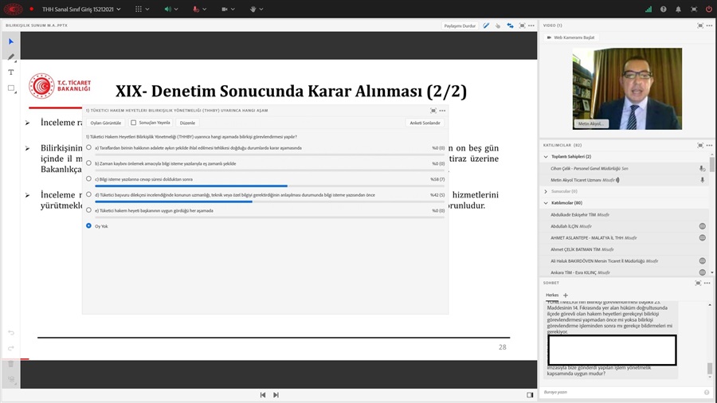Maximize the Katılımcılar attendees pod
The image size is (717, 403).
click(700, 145)
